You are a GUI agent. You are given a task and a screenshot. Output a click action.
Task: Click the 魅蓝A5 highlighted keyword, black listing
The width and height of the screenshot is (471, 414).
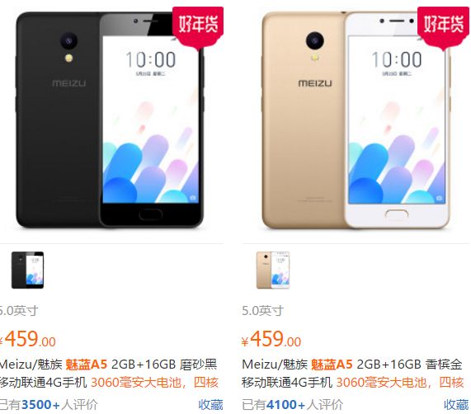(87, 365)
